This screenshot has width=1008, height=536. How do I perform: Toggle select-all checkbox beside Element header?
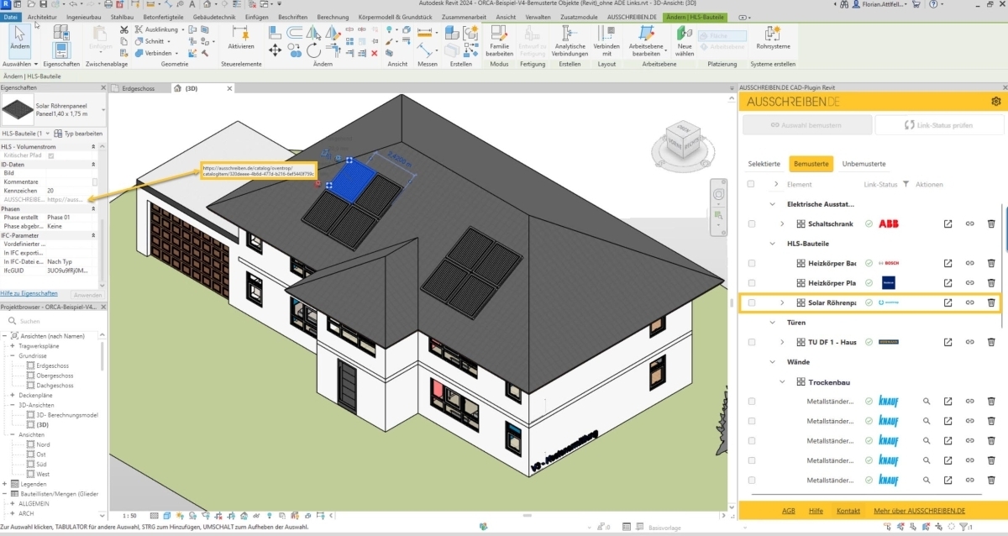click(x=751, y=184)
